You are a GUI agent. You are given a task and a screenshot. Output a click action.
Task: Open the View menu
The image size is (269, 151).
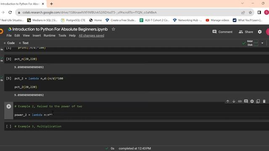point(26,35)
